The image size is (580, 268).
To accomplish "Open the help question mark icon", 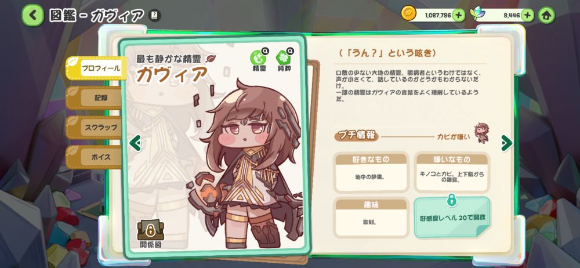I will click(x=155, y=15).
